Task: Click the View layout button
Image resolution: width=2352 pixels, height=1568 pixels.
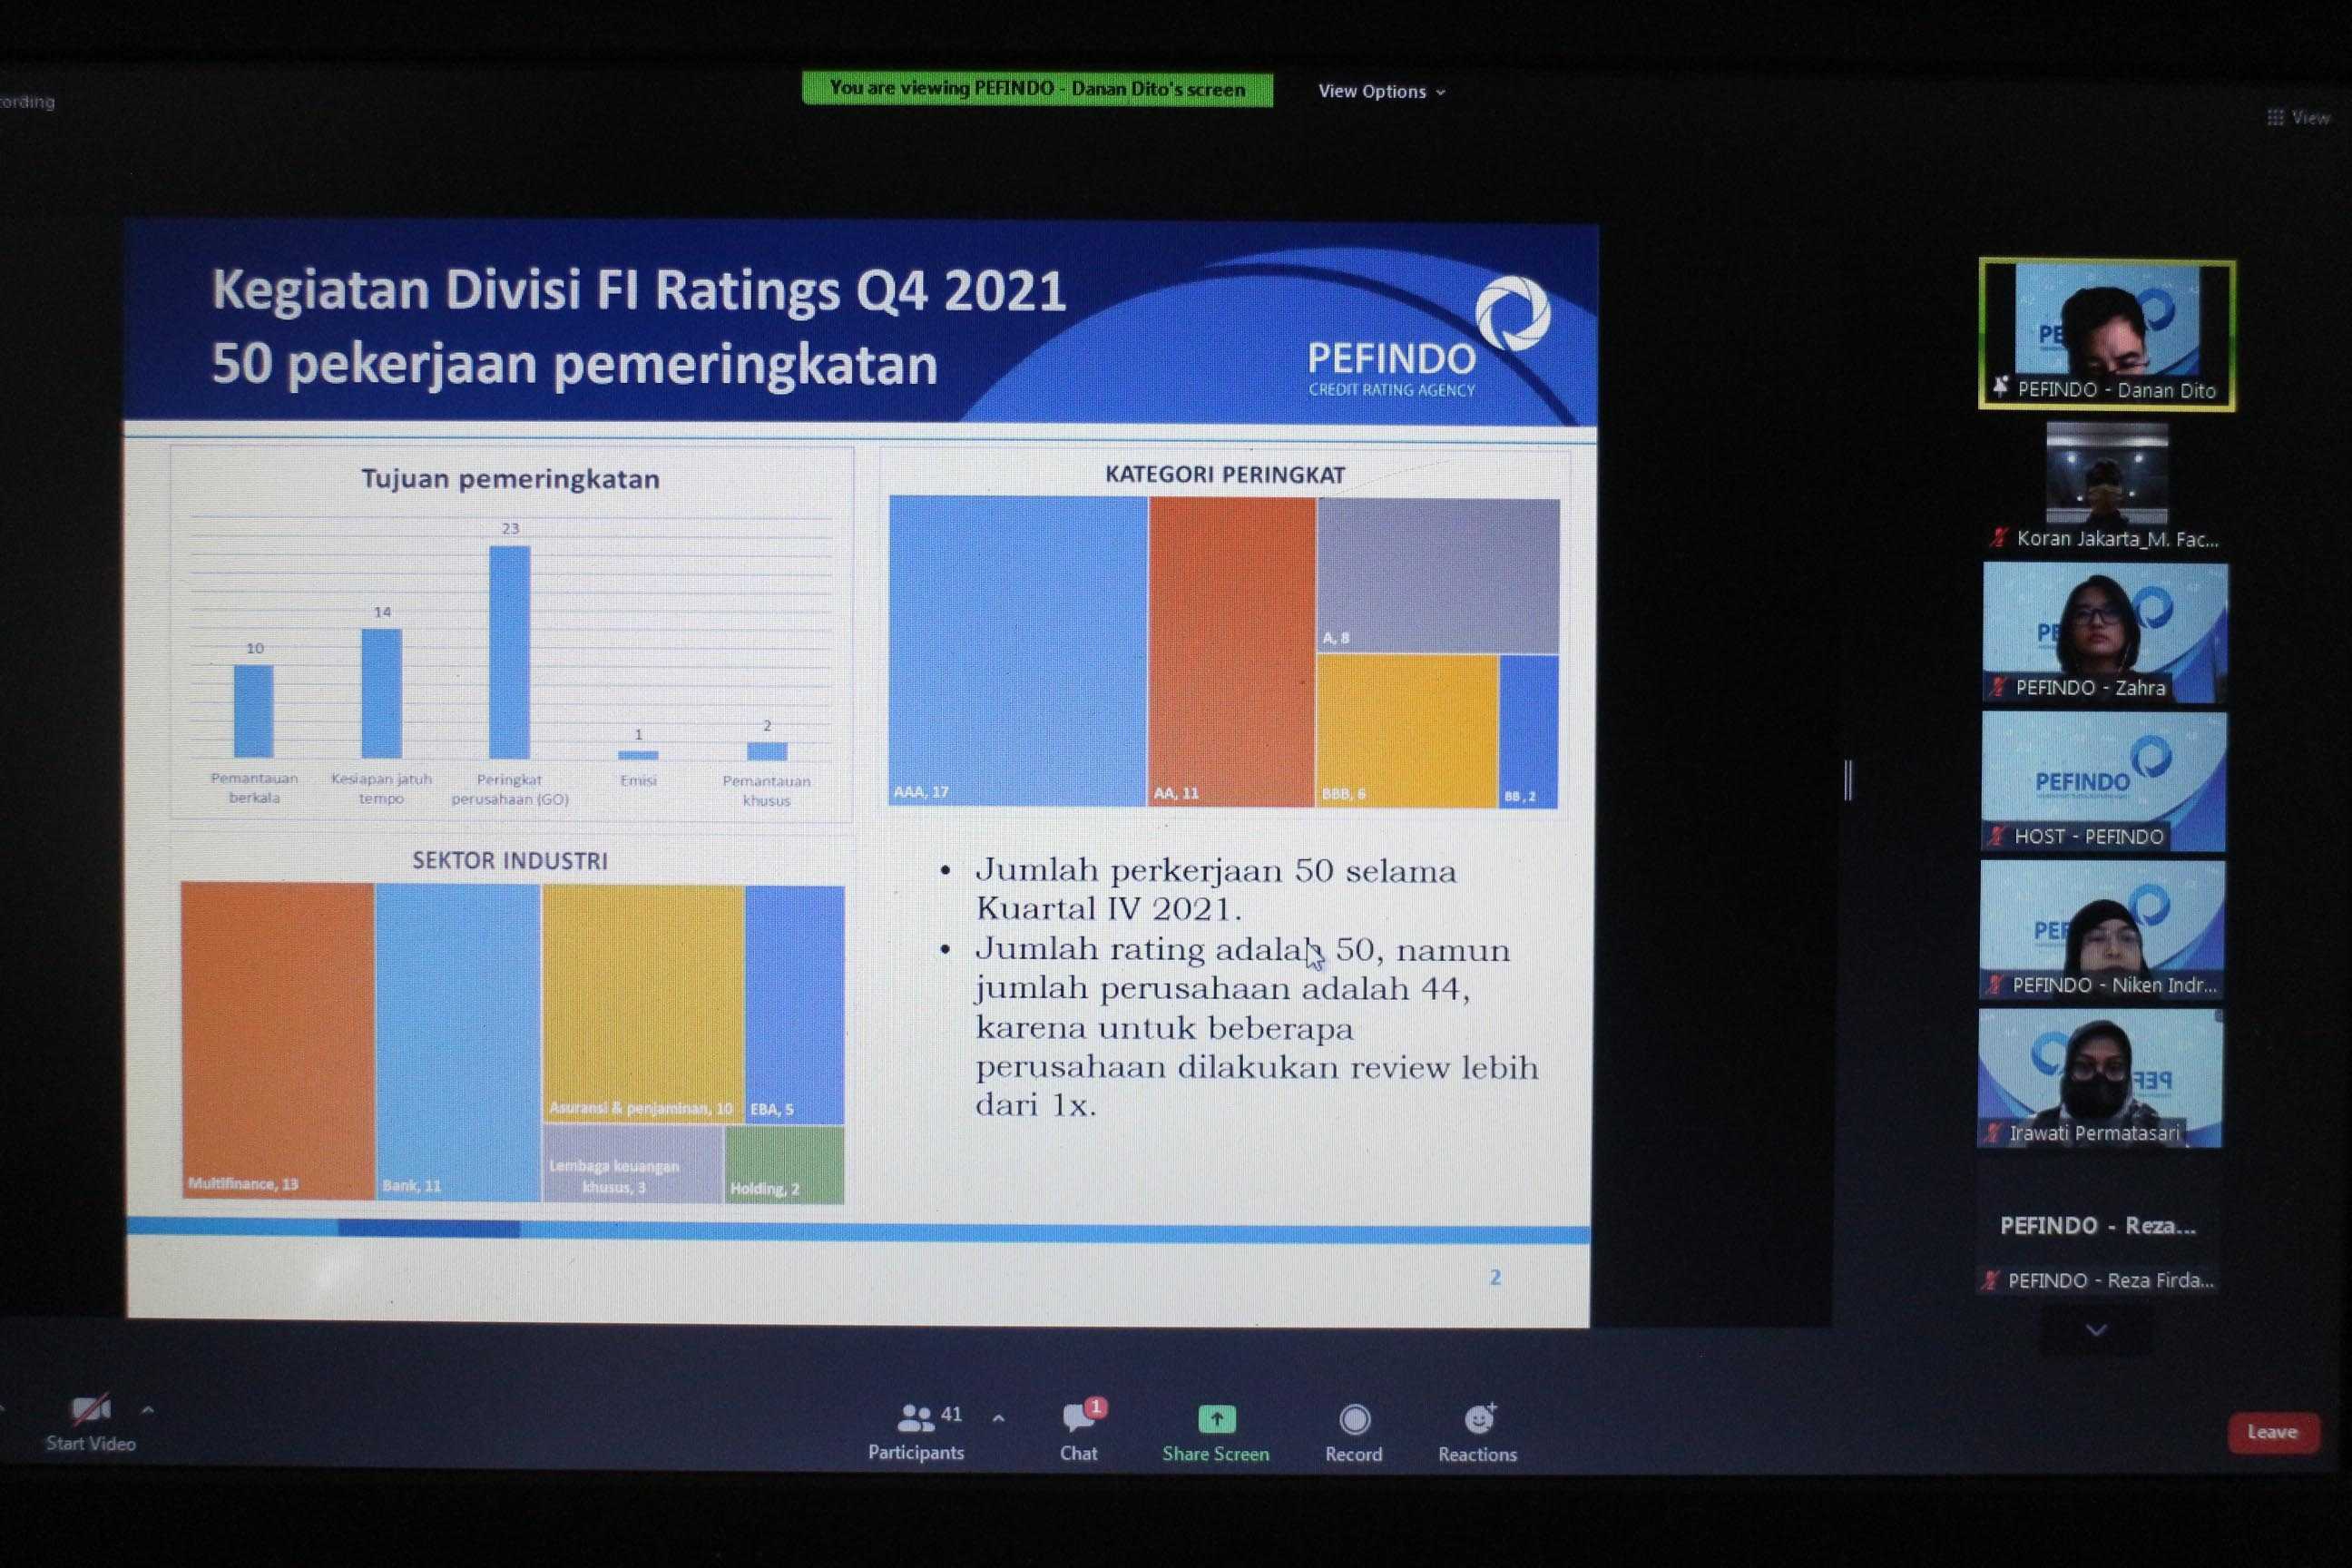Action: (2299, 117)
